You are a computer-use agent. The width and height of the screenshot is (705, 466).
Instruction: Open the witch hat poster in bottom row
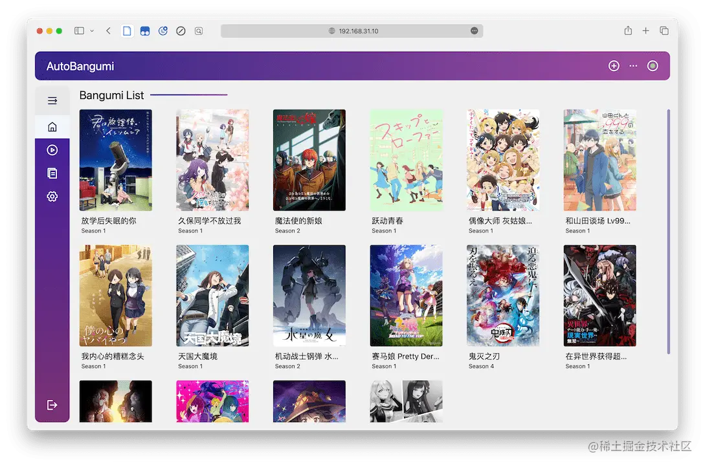click(309, 401)
